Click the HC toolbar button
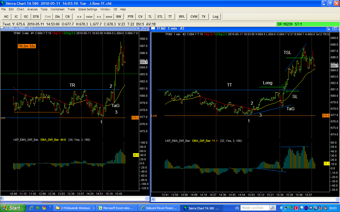This screenshot has height=212, width=340. (x=6, y=17)
